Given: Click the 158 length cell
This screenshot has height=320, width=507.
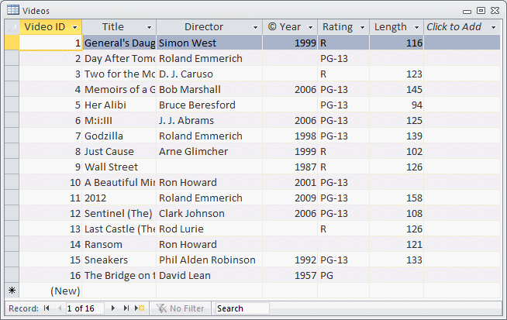Looking at the screenshot, I should (x=396, y=198).
